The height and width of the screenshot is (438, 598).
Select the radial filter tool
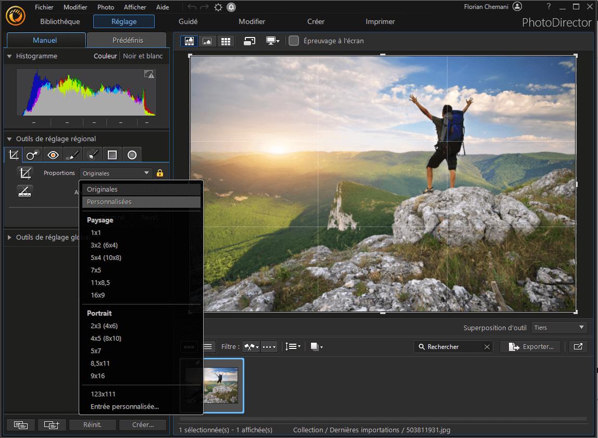point(132,154)
